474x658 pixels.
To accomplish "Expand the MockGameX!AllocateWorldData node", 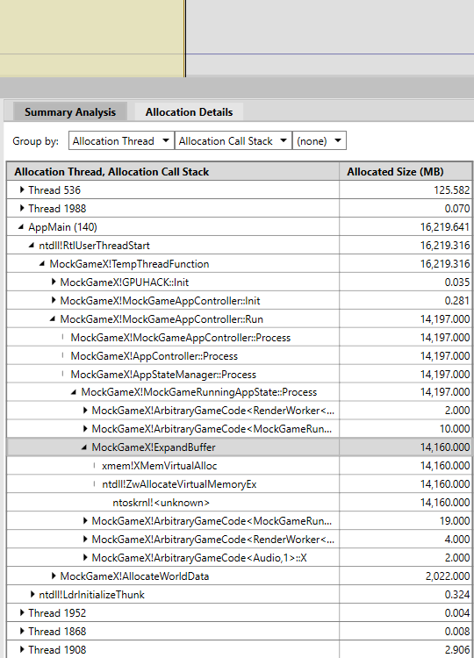I will [54, 576].
